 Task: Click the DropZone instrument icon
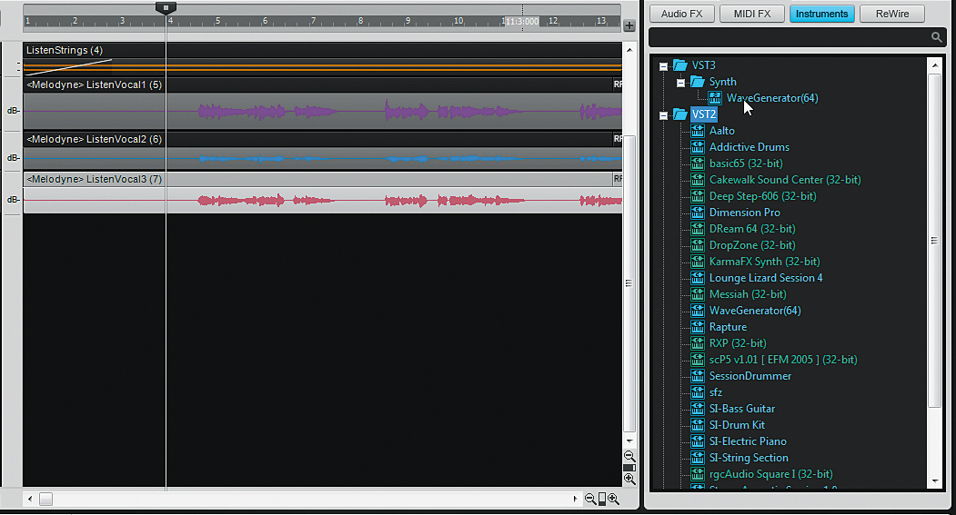click(698, 245)
